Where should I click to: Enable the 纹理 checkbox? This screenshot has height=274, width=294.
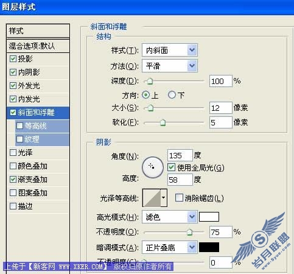(19, 139)
